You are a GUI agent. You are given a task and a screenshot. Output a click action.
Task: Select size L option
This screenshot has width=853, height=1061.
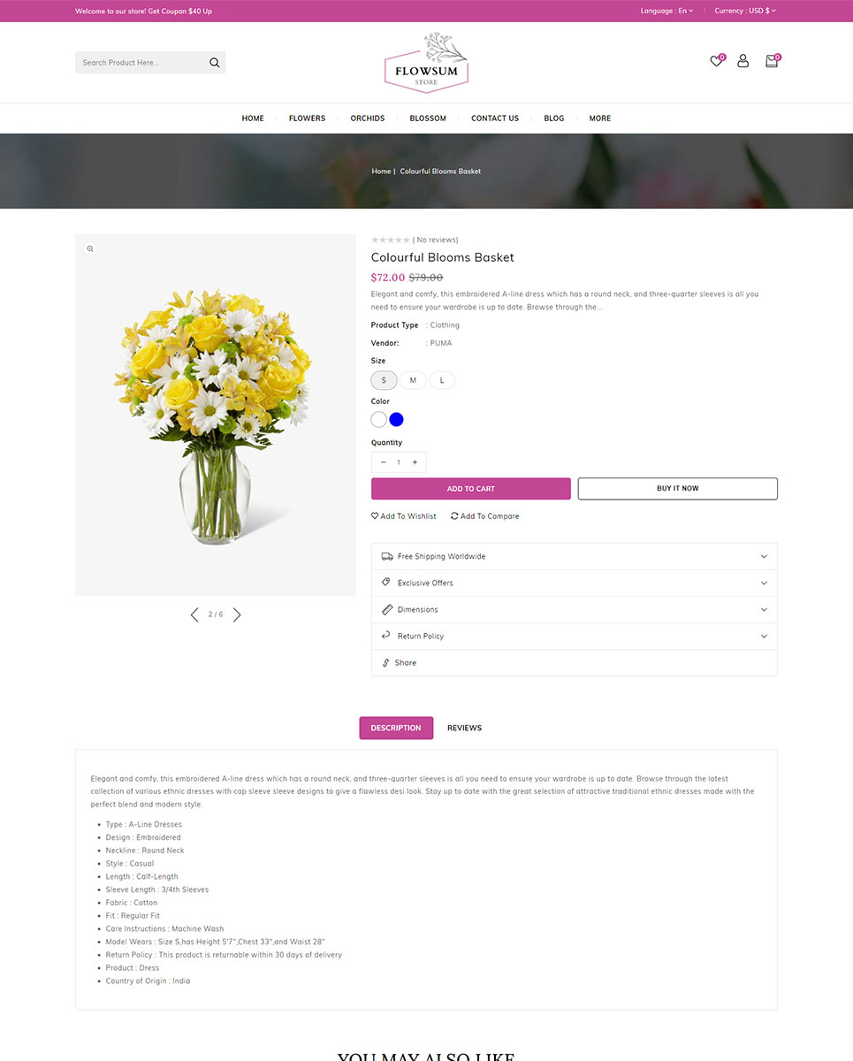[442, 380]
